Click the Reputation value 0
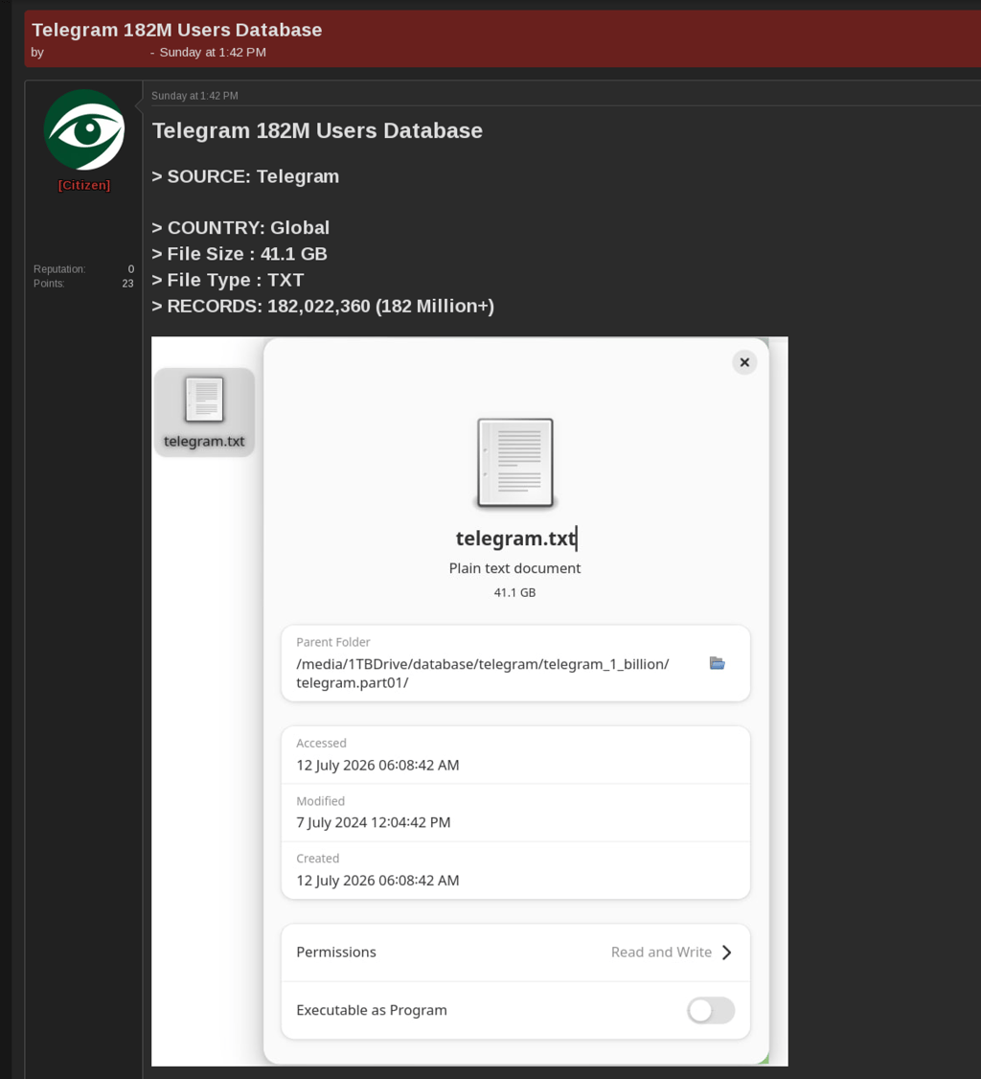 [130, 269]
